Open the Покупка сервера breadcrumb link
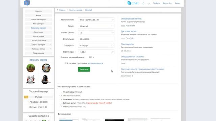The width and height of the screenshot is (216, 121). [x=76, y=10]
